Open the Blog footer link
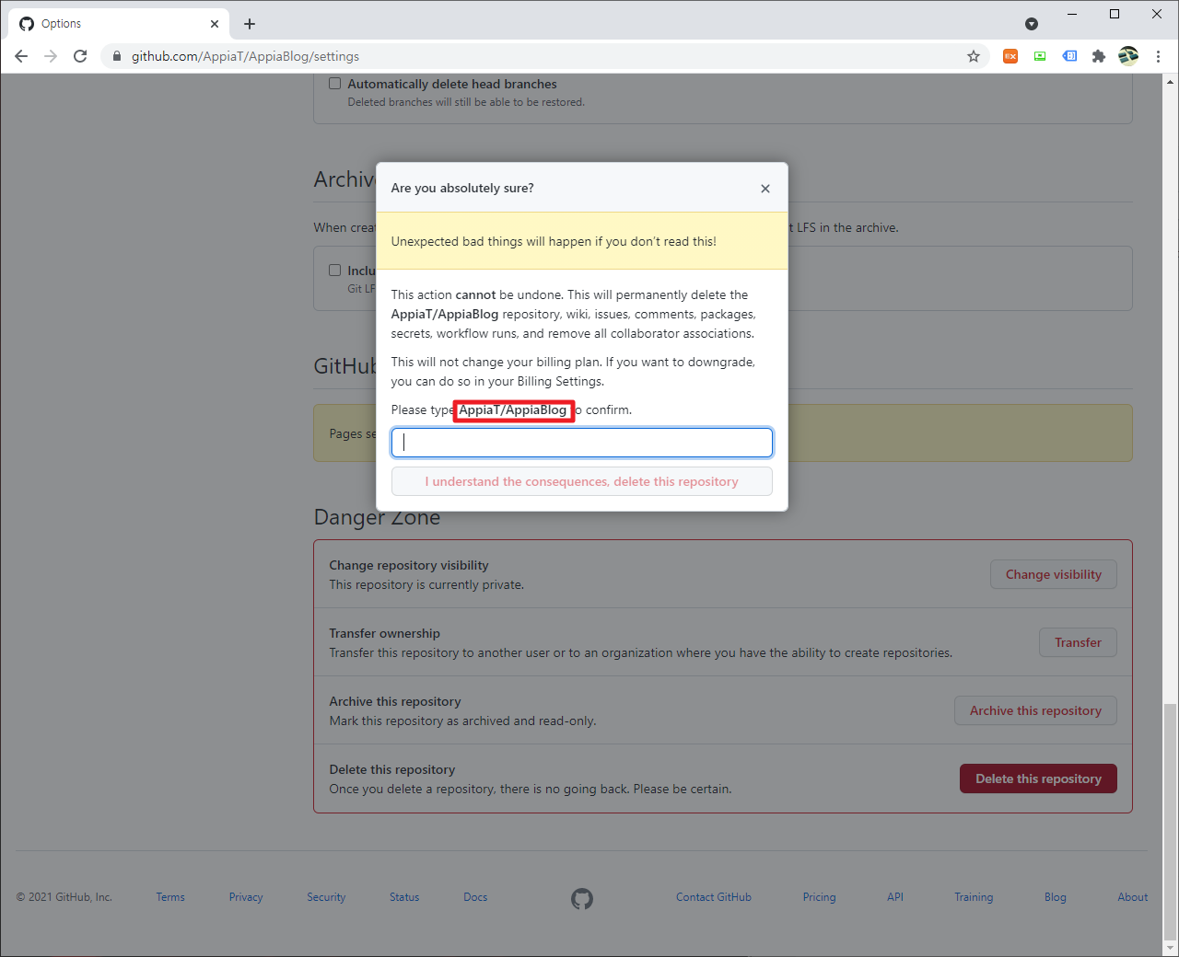Screen dimensions: 1179x957 pos(1056,897)
